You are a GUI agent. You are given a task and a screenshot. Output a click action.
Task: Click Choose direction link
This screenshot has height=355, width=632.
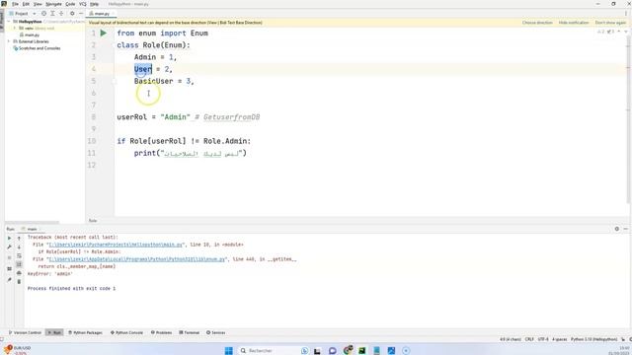(537, 23)
